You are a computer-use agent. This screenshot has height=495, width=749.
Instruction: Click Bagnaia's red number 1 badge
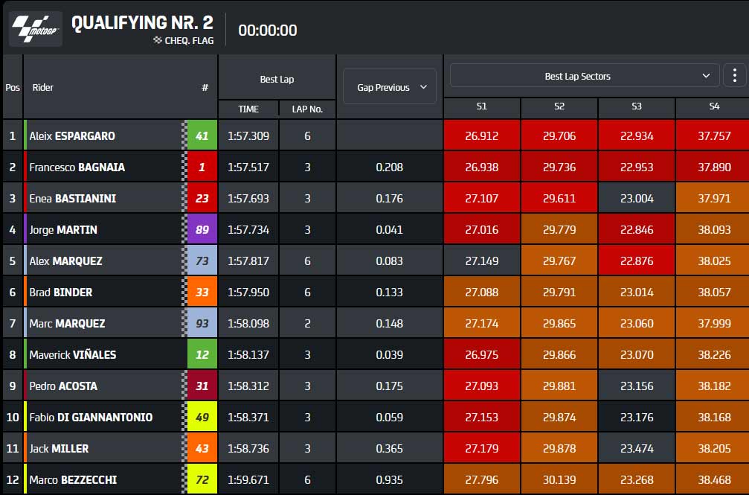point(202,167)
